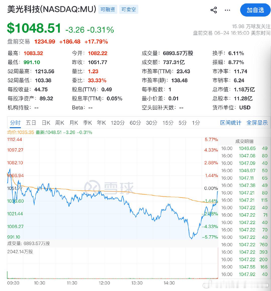Click the pre-market price 1234.99
Viewport: 271px width, 291px height.
(x=45, y=42)
